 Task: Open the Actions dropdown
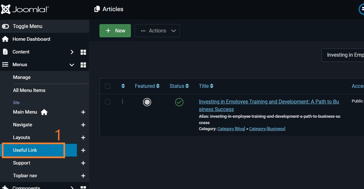[x=157, y=31]
